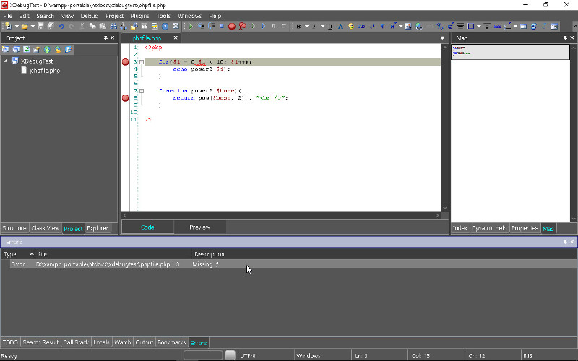Screen dimensions: 578x361
Task: Clear all breakpoints toolbar icon
Action: (243, 26)
